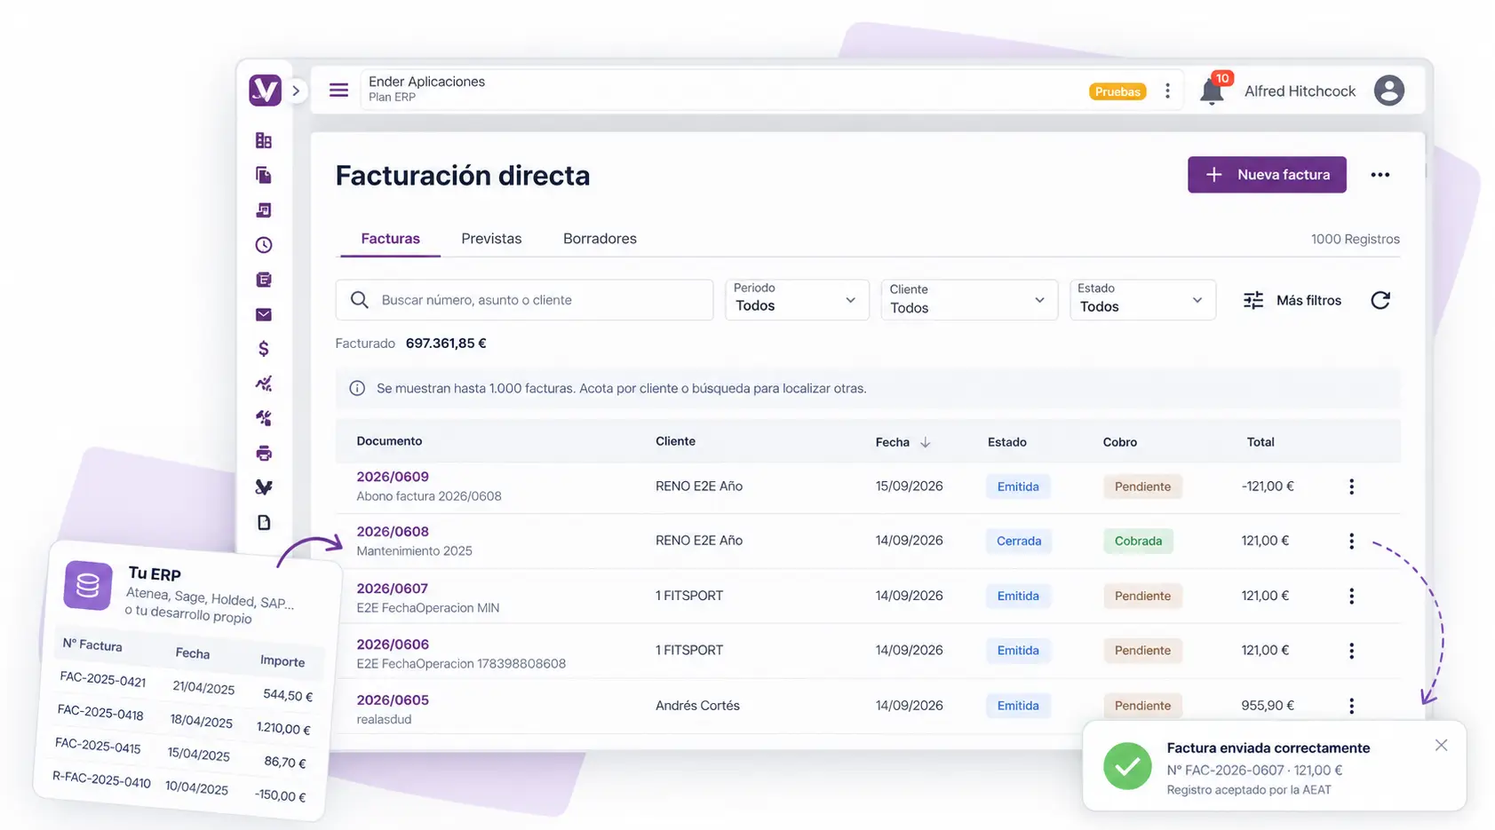Switch to the Facturas tab

coord(390,239)
